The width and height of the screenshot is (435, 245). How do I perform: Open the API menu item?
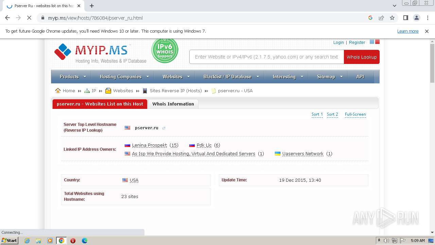tap(360, 77)
